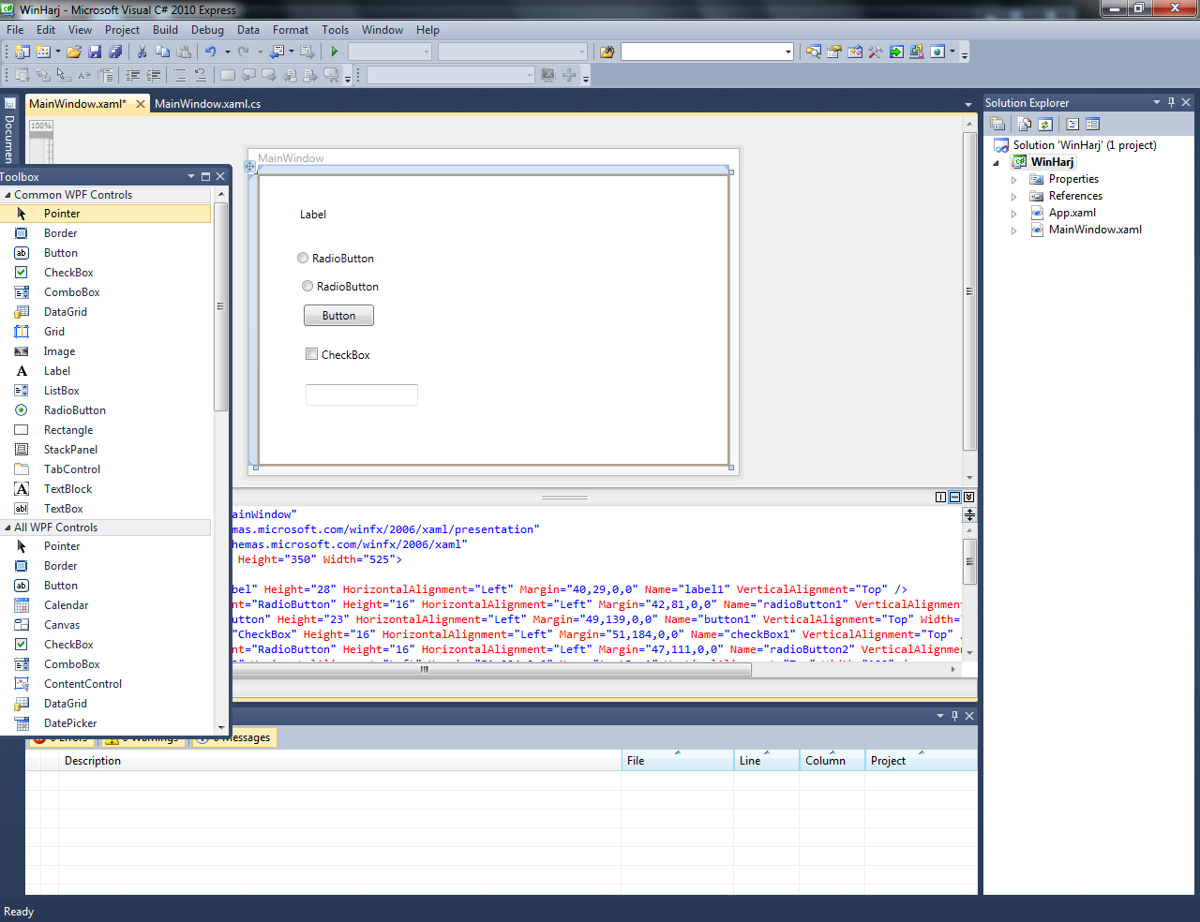The image size is (1200, 922).
Task: Open the Debug menu
Action: [207, 30]
